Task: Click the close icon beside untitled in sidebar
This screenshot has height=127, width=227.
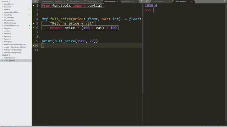Action: pyautogui.click(x=2, y=31)
